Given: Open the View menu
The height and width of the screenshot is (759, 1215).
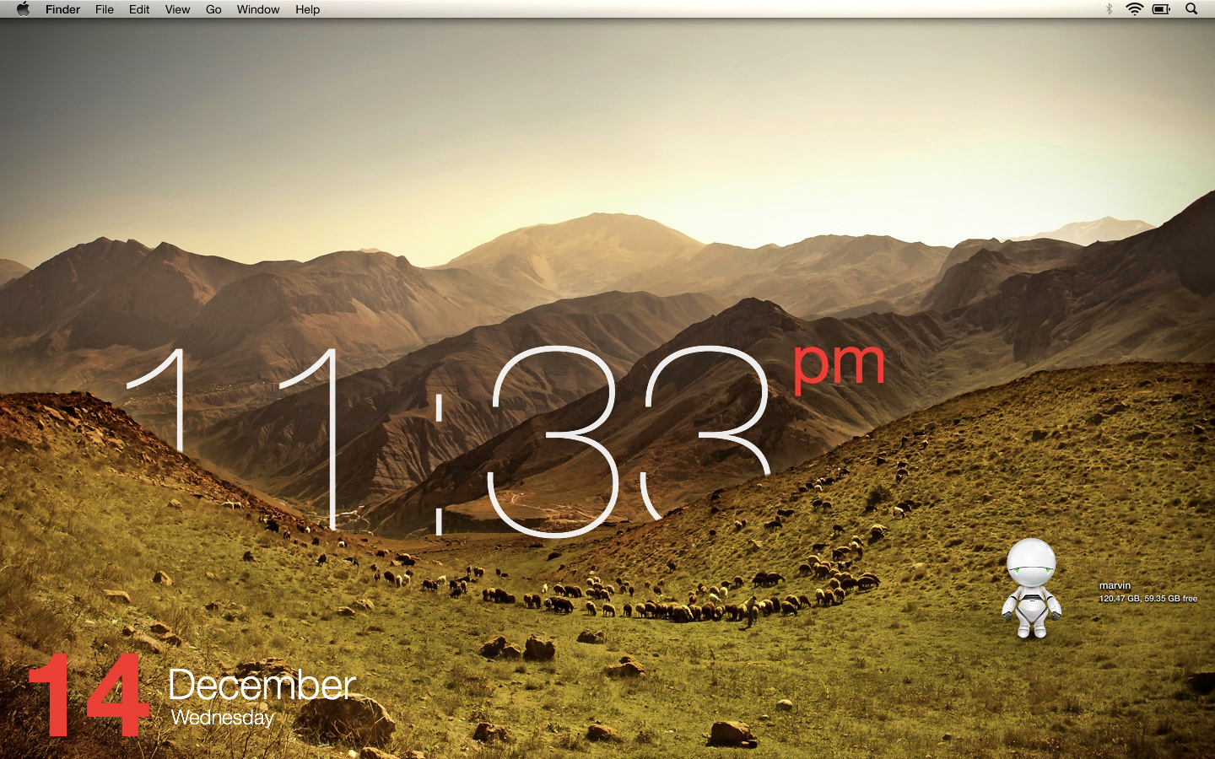Looking at the screenshot, I should pyautogui.click(x=177, y=9).
